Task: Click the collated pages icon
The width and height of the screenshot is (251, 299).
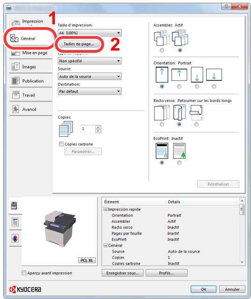Action: click(x=180, y=38)
